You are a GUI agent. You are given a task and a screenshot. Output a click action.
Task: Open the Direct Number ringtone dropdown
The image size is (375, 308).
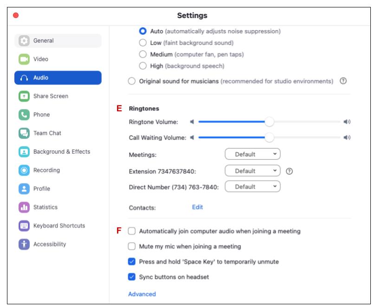(x=253, y=186)
